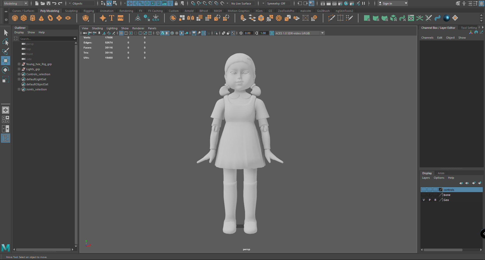Open Outliner search filter dropdown arrow
The width and height of the screenshot is (485, 260).
tap(75, 39)
